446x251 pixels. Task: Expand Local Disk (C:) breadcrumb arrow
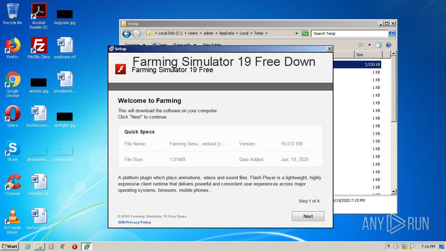[x=185, y=33]
